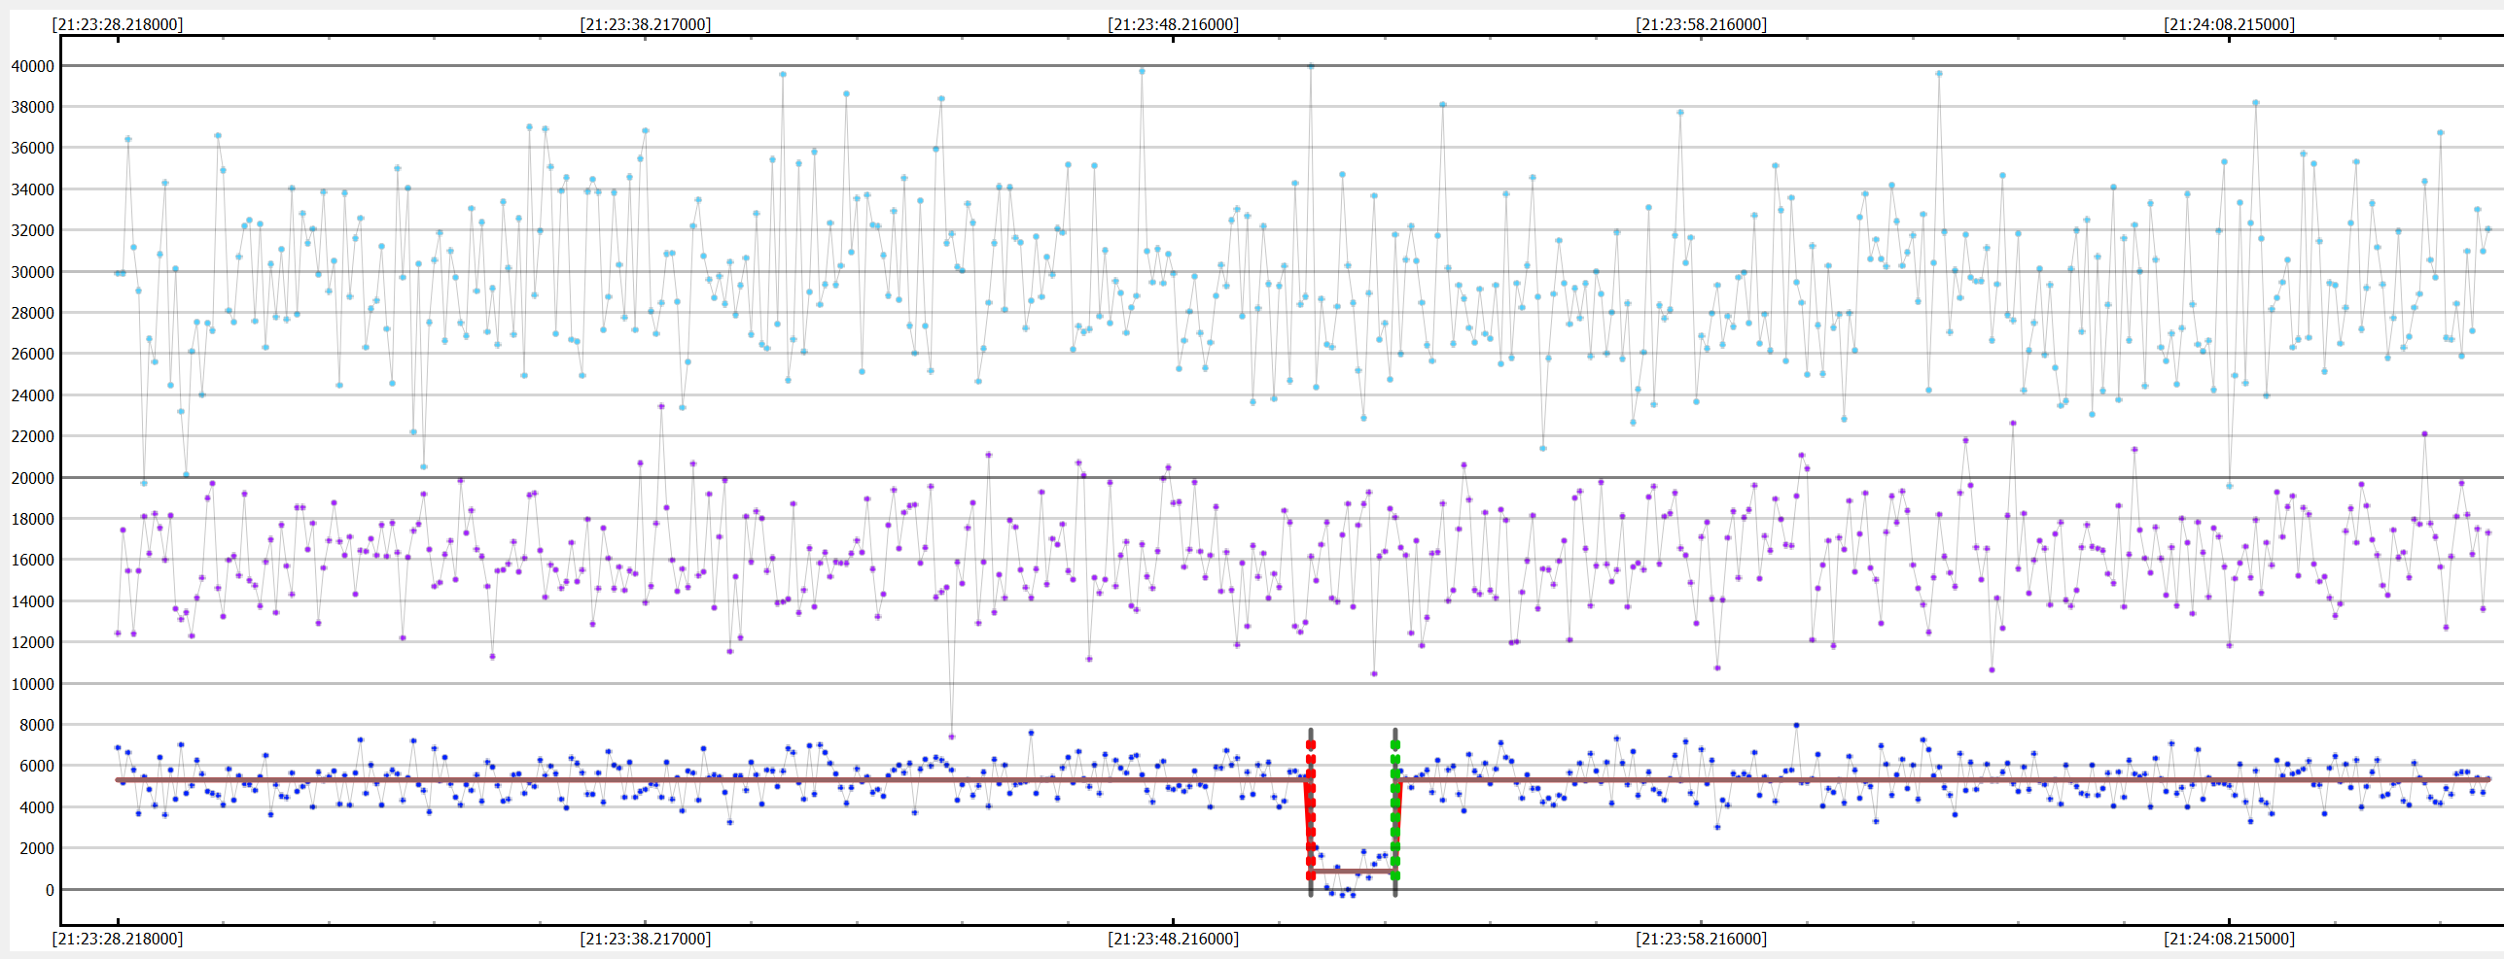
Task: Click the 20000 y-axis label
Action: pos(32,478)
